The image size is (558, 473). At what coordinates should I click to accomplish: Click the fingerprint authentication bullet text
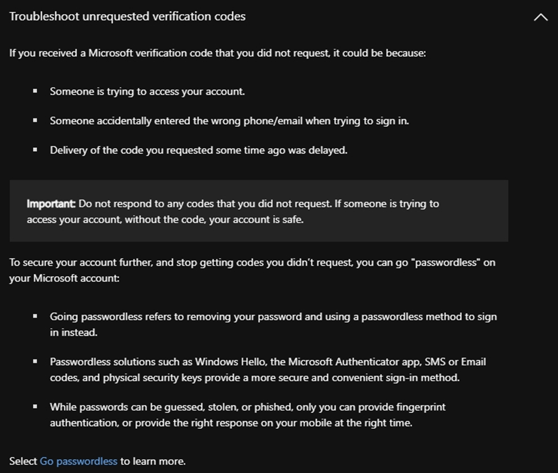[248, 415]
